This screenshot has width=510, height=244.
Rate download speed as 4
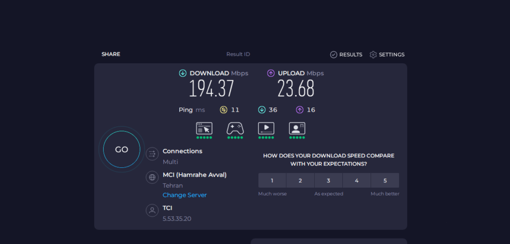tap(357, 180)
